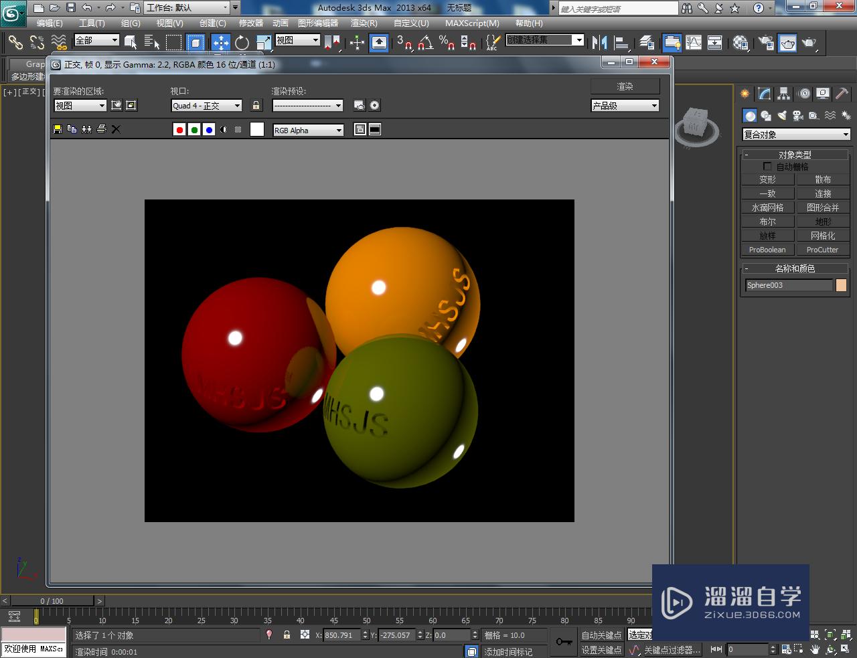Toggle green channel display
857x658 pixels.
point(194,130)
